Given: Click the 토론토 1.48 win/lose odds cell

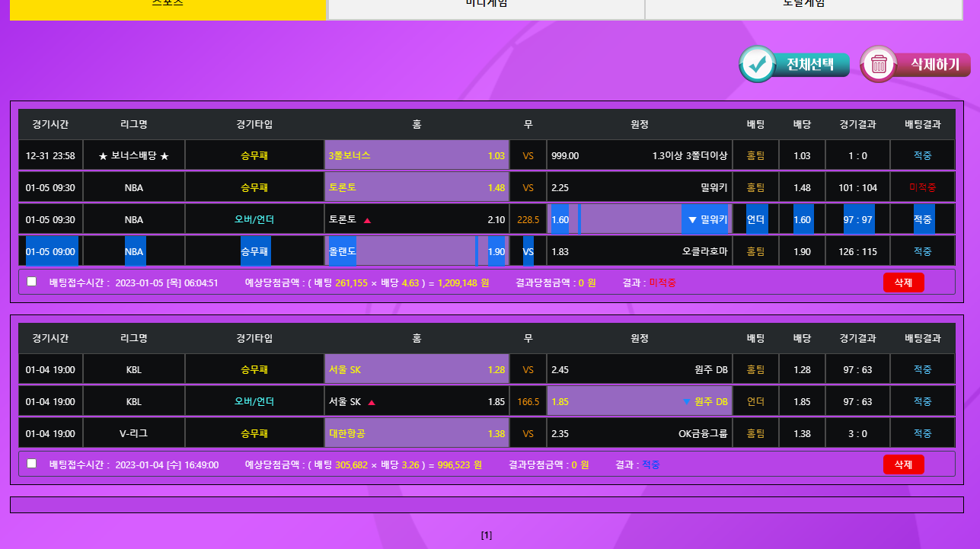Looking at the screenshot, I should click(x=417, y=187).
